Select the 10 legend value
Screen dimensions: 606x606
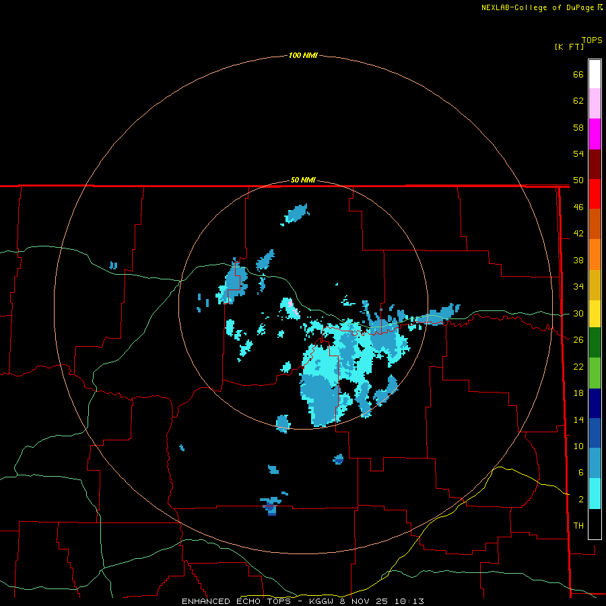578,446
